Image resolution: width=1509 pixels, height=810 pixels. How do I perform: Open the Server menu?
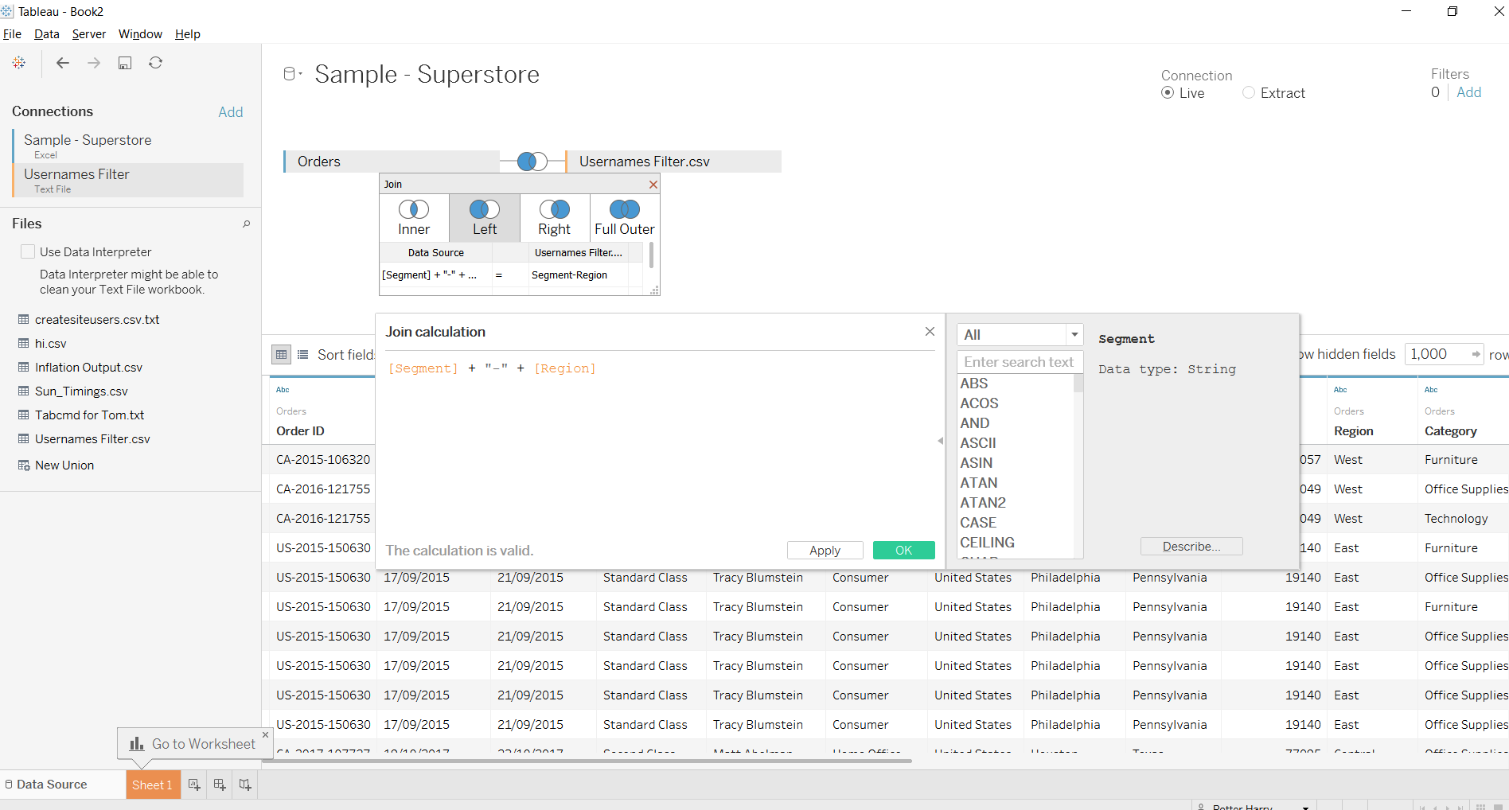pyautogui.click(x=89, y=34)
